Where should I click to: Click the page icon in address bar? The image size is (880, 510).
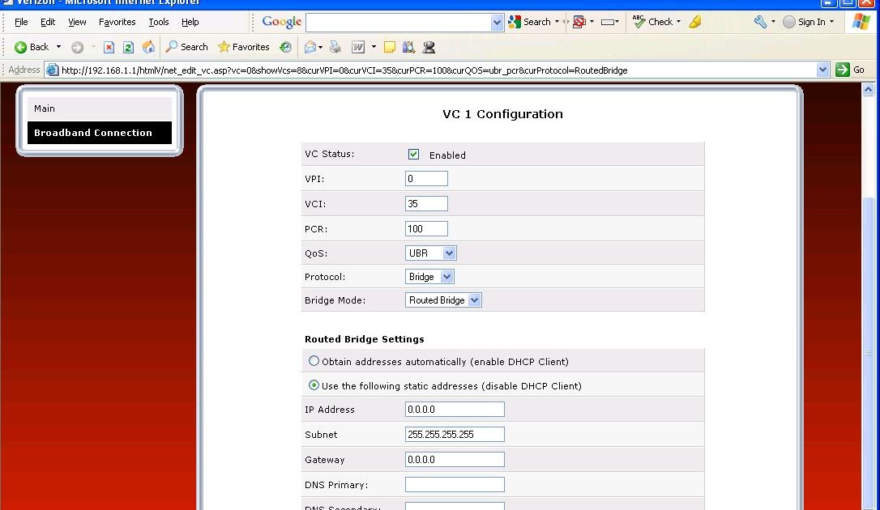point(52,70)
